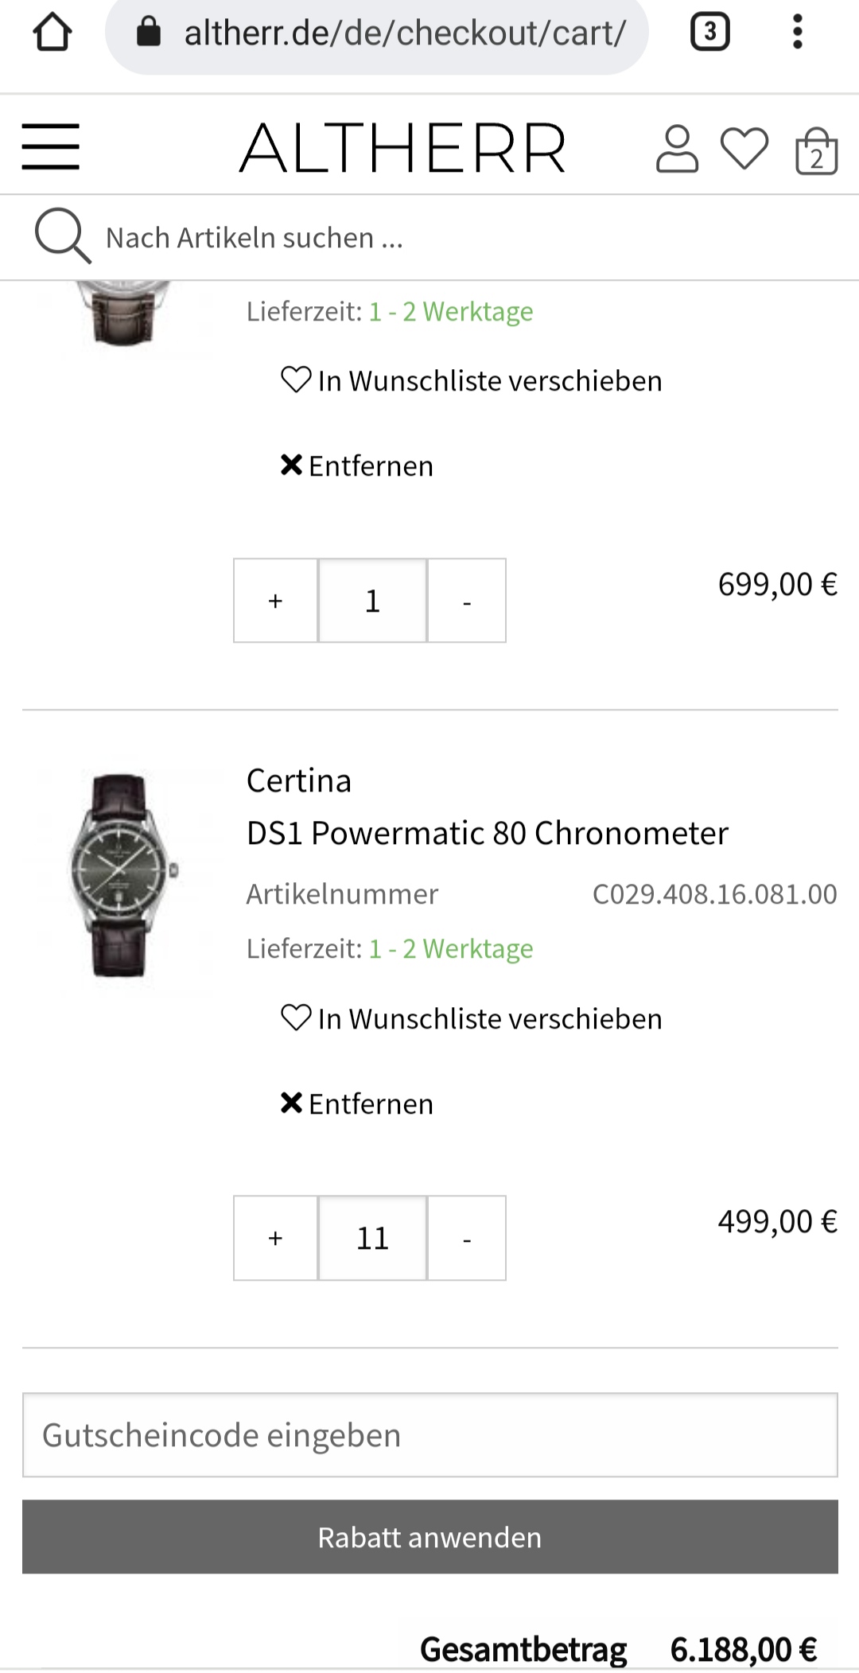This screenshot has height=1673, width=859.
Task: Open the browser three-dot menu
Action: pyautogui.click(x=797, y=33)
